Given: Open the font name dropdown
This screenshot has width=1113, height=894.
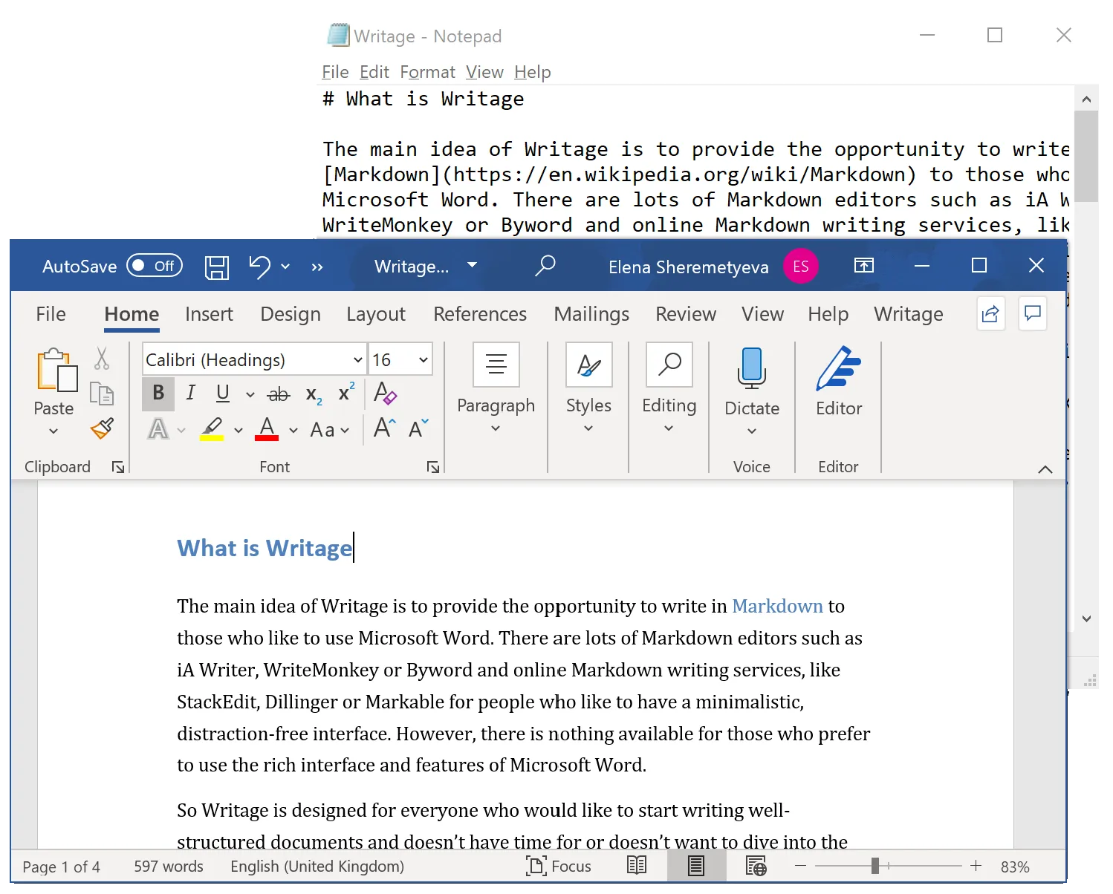Looking at the screenshot, I should tap(357, 359).
